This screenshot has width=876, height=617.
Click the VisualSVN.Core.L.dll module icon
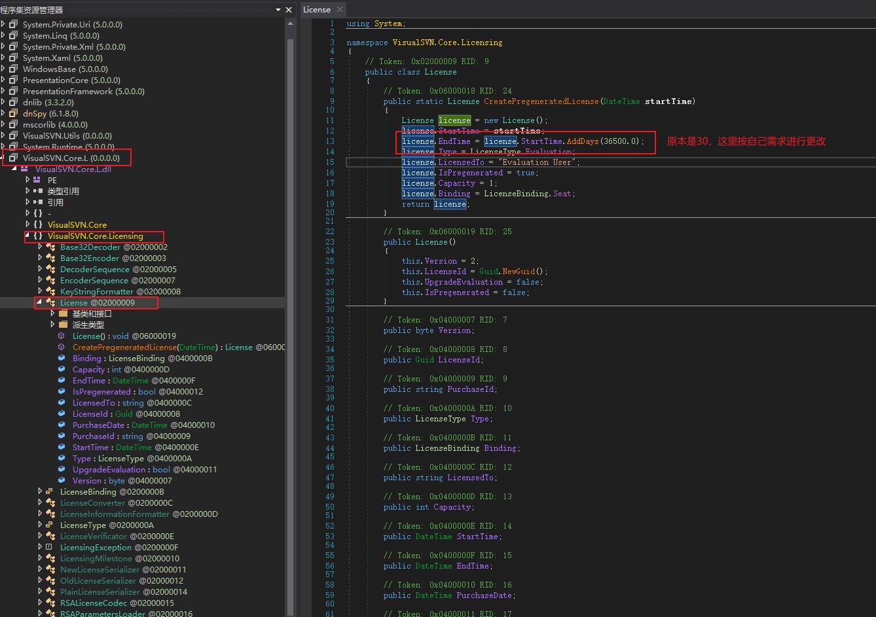(25, 169)
